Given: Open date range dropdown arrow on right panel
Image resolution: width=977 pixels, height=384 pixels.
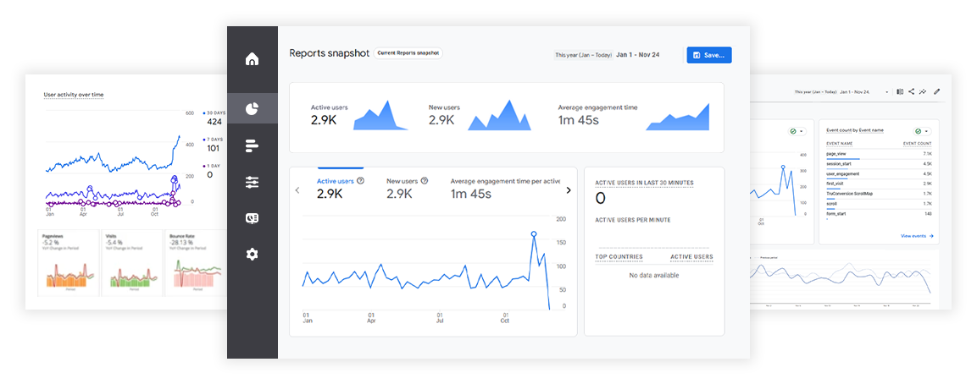Looking at the screenshot, I should [886, 91].
